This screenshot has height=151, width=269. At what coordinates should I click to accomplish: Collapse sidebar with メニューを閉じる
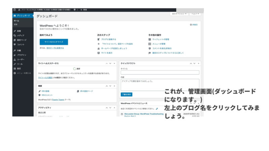[x=23, y=73]
